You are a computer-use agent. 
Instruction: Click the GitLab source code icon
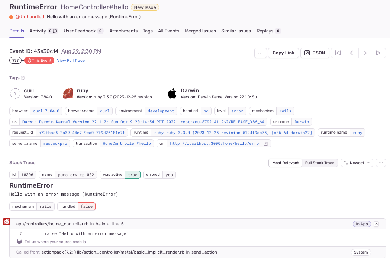[19, 242]
